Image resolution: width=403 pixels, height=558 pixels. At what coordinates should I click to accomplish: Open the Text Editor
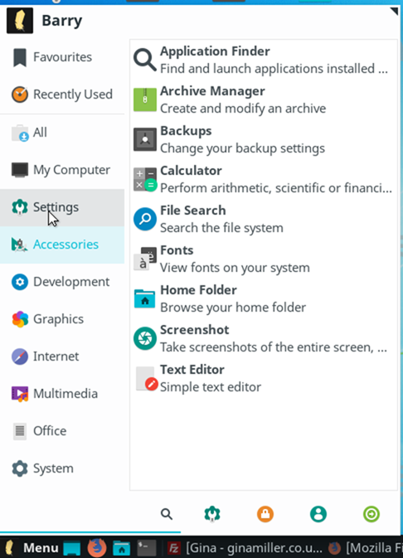tap(264, 378)
